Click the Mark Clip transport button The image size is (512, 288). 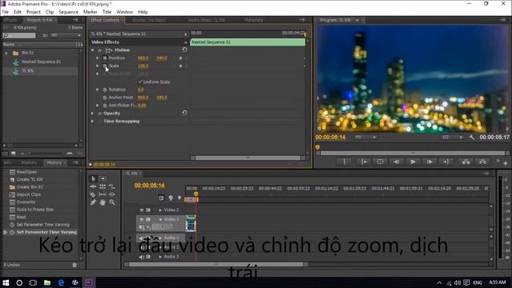(381, 162)
